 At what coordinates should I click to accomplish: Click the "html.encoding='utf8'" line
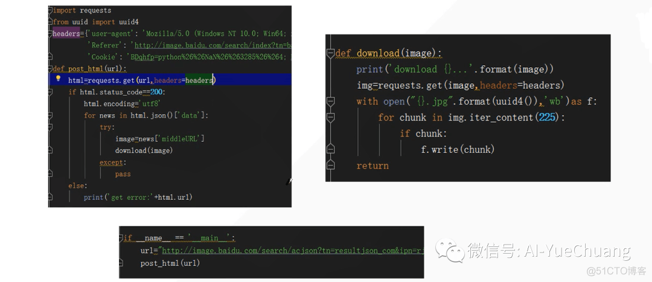[122, 104]
